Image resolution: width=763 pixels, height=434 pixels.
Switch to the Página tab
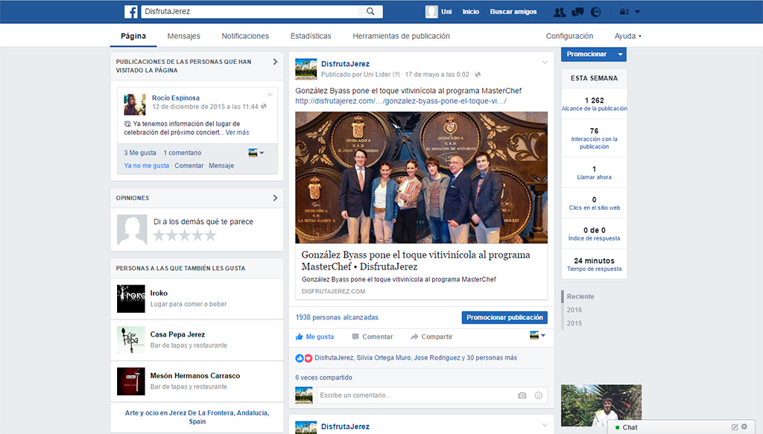(133, 36)
